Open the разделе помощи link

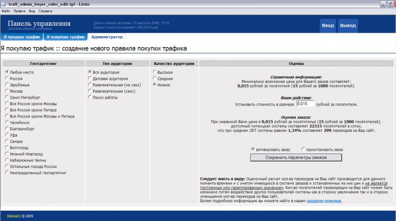pos(324,201)
